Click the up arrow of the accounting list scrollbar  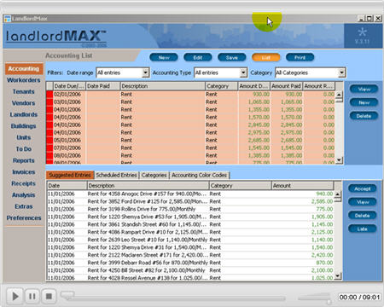click(x=339, y=95)
